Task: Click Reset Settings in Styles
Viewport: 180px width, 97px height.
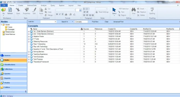Action: tap(102, 12)
